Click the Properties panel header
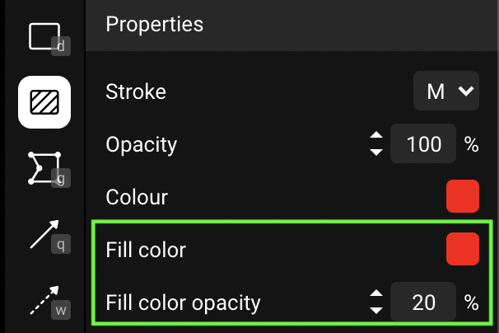The height and width of the screenshot is (333, 499). coord(155,24)
